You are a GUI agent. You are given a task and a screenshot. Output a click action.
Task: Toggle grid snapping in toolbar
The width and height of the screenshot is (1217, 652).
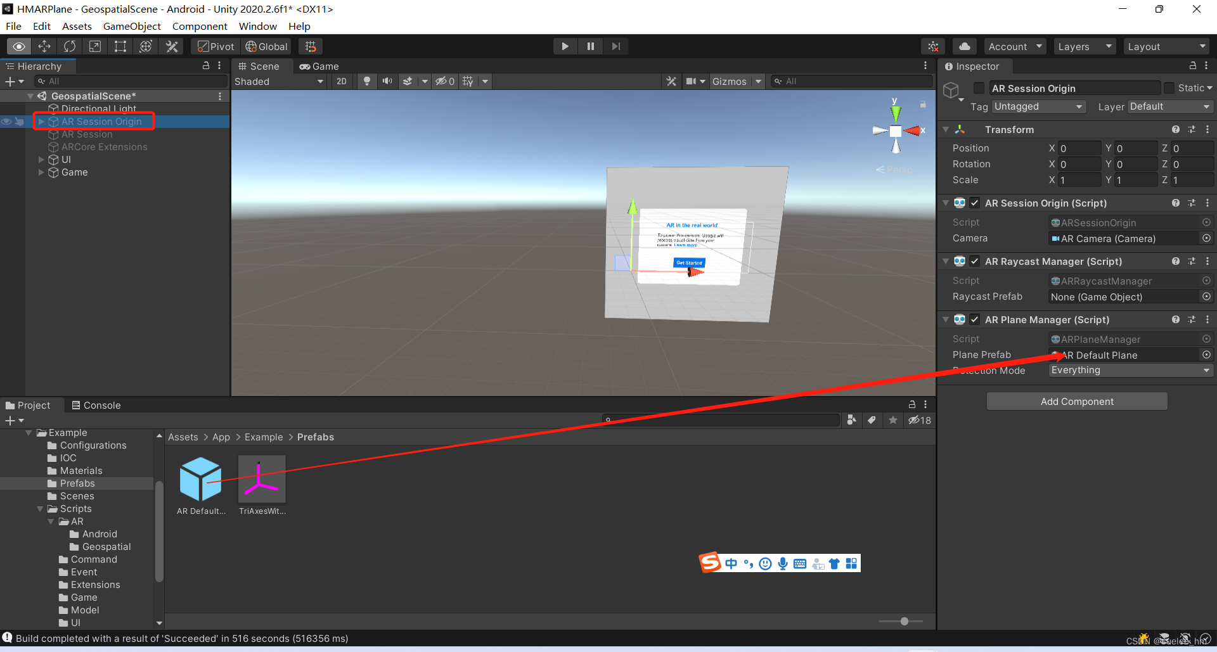311,46
